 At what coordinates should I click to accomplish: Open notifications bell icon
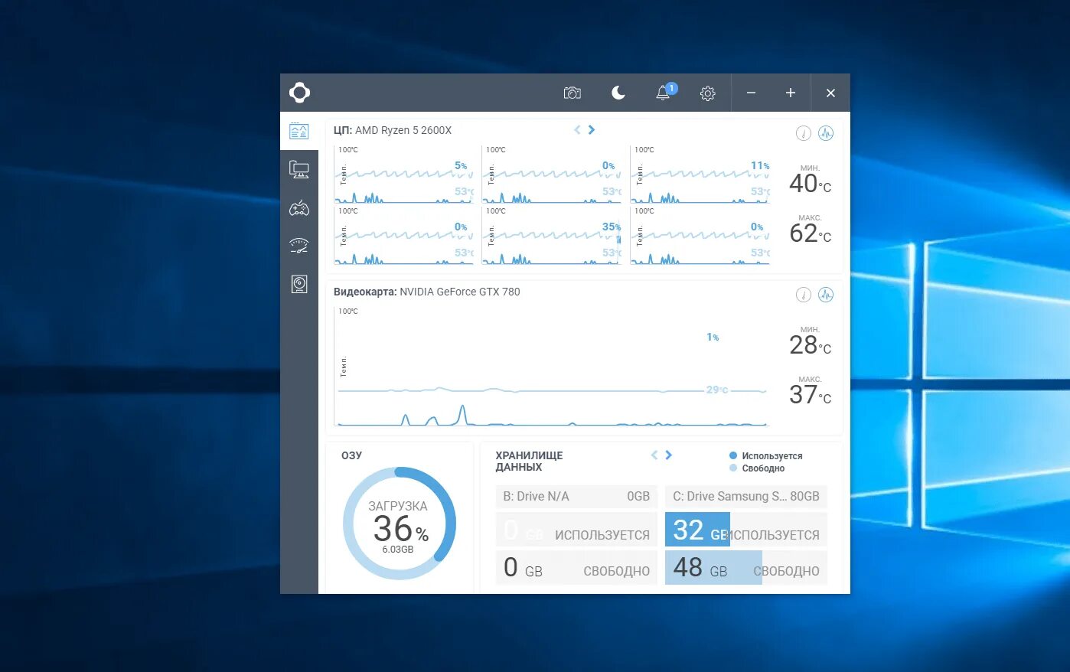click(664, 93)
